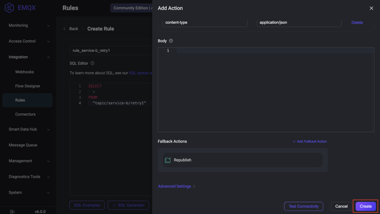Open the Webhooks page
This screenshot has width=380, height=214.
click(x=24, y=72)
